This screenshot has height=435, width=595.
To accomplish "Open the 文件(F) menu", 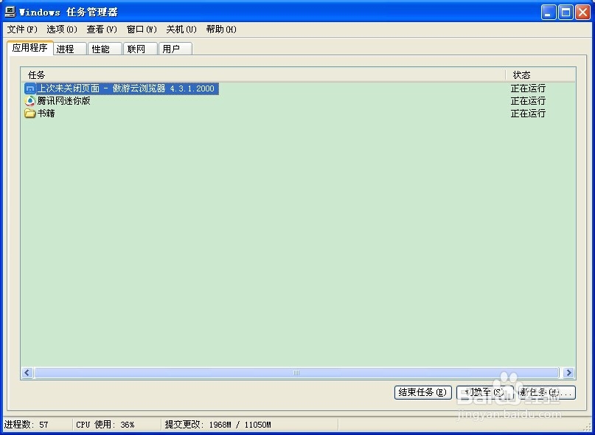I will tap(22, 29).
